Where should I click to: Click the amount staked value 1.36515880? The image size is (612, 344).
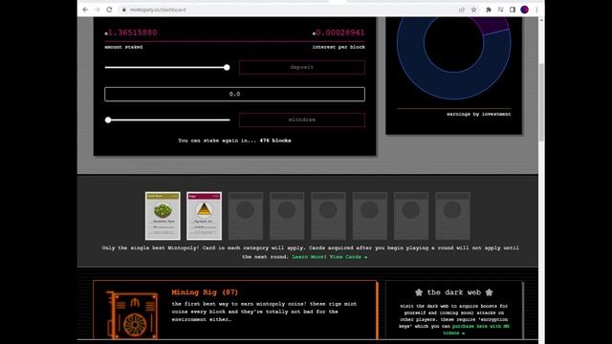132,32
